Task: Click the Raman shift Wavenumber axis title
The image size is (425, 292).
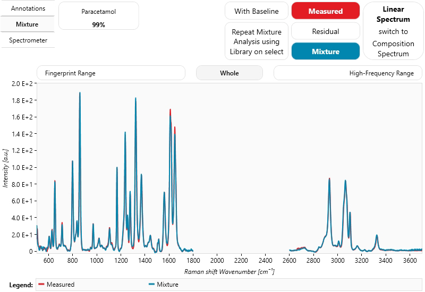Action: coord(229,272)
